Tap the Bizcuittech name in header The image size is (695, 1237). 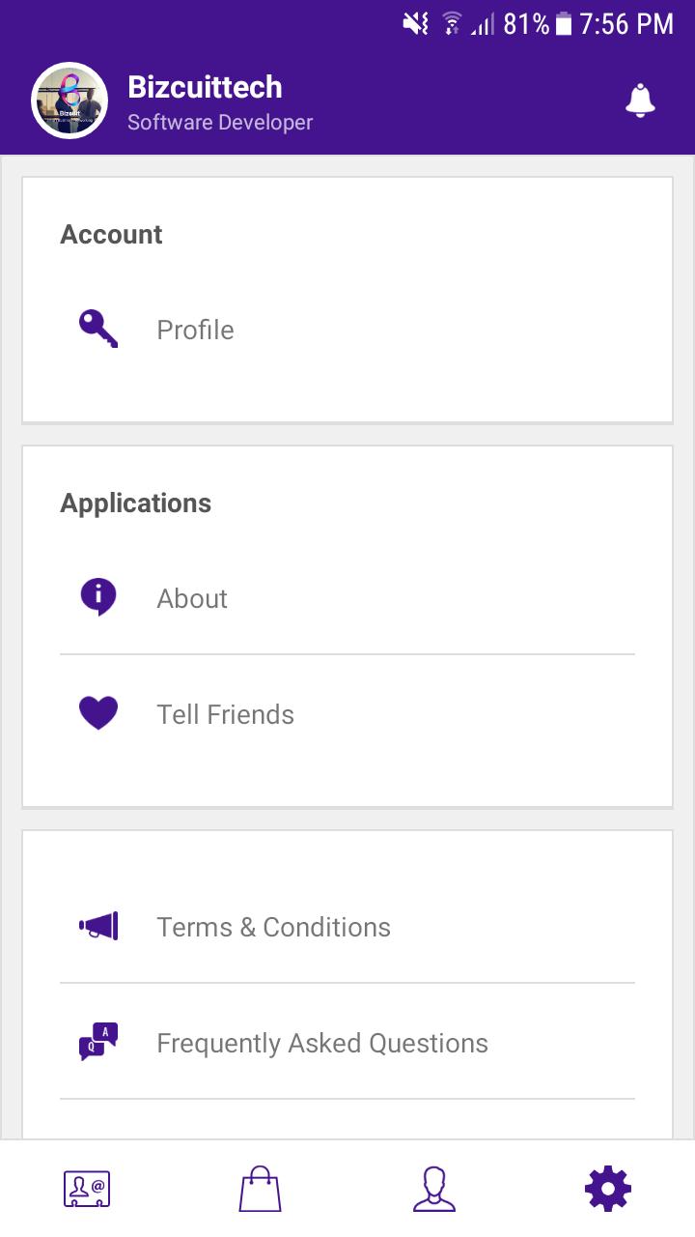tap(205, 87)
